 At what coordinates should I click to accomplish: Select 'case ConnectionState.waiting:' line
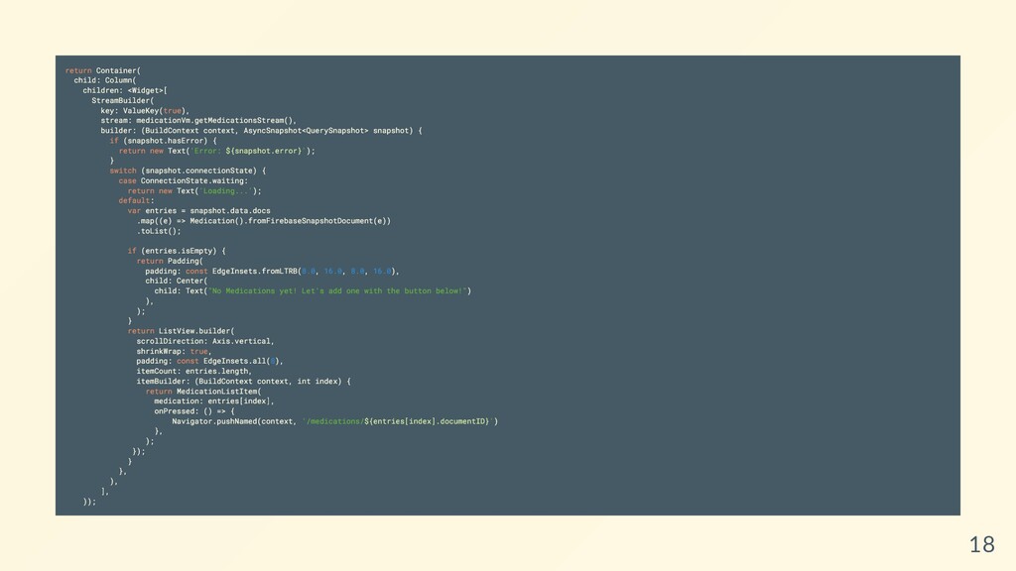coord(184,181)
